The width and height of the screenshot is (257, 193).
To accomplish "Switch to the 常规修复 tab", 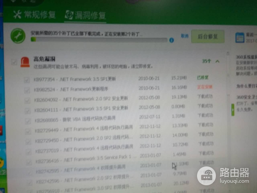I will point(34,15).
